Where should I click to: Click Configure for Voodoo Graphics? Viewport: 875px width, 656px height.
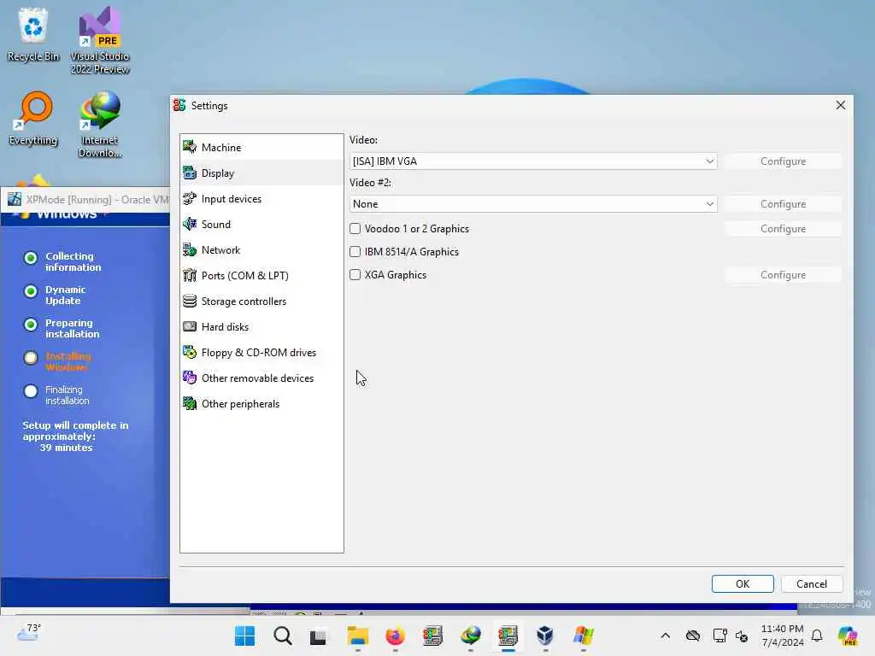click(783, 229)
